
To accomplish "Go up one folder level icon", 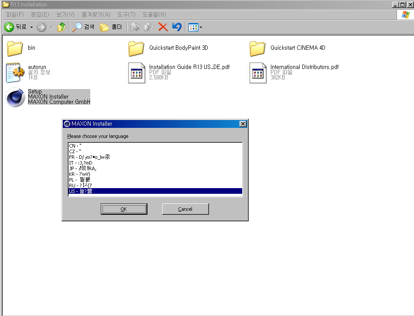I will click(x=62, y=27).
